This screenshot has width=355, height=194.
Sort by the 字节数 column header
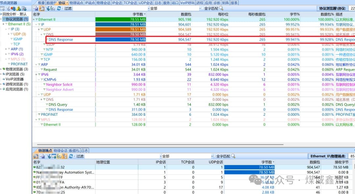coord(138,14)
